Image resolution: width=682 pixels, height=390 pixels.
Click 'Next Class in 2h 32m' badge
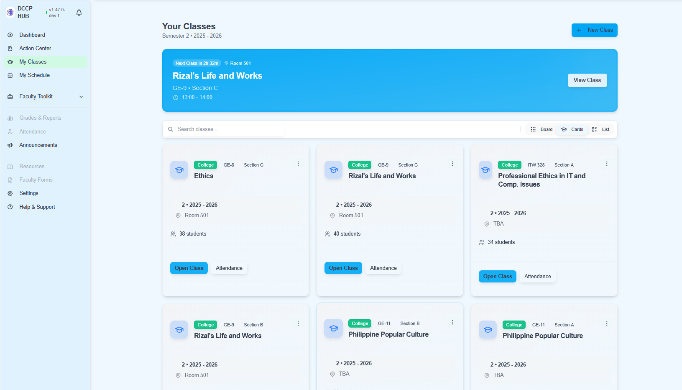coord(197,63)
